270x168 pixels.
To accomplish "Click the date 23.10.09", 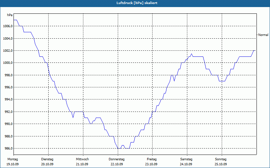I will click(151, 164).
